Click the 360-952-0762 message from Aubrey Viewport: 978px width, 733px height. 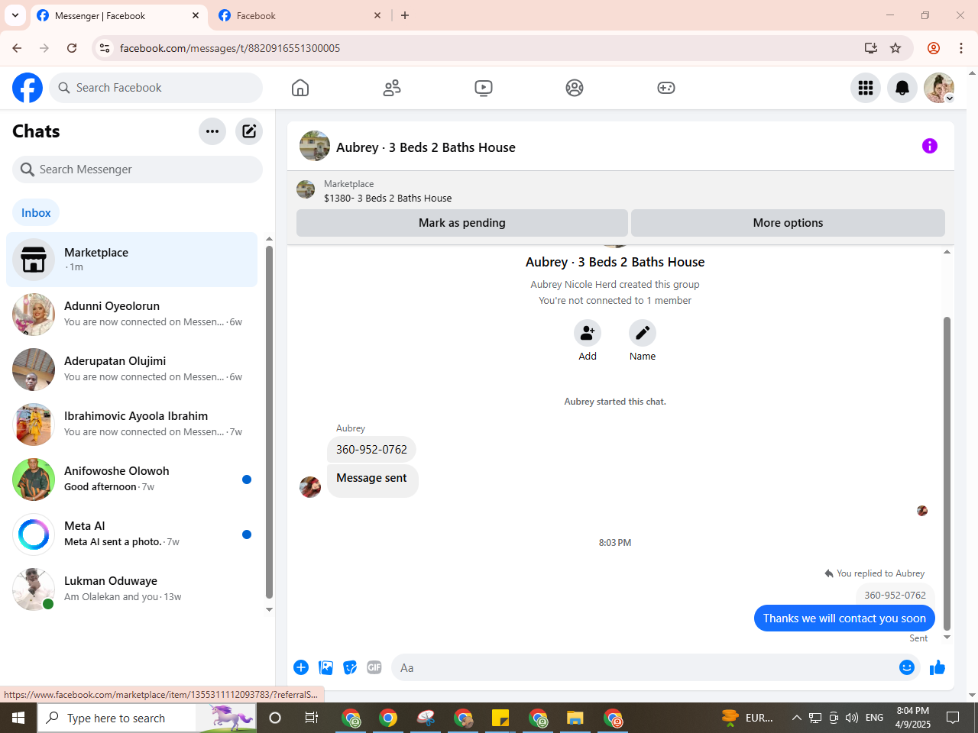(x=371, y=450)
